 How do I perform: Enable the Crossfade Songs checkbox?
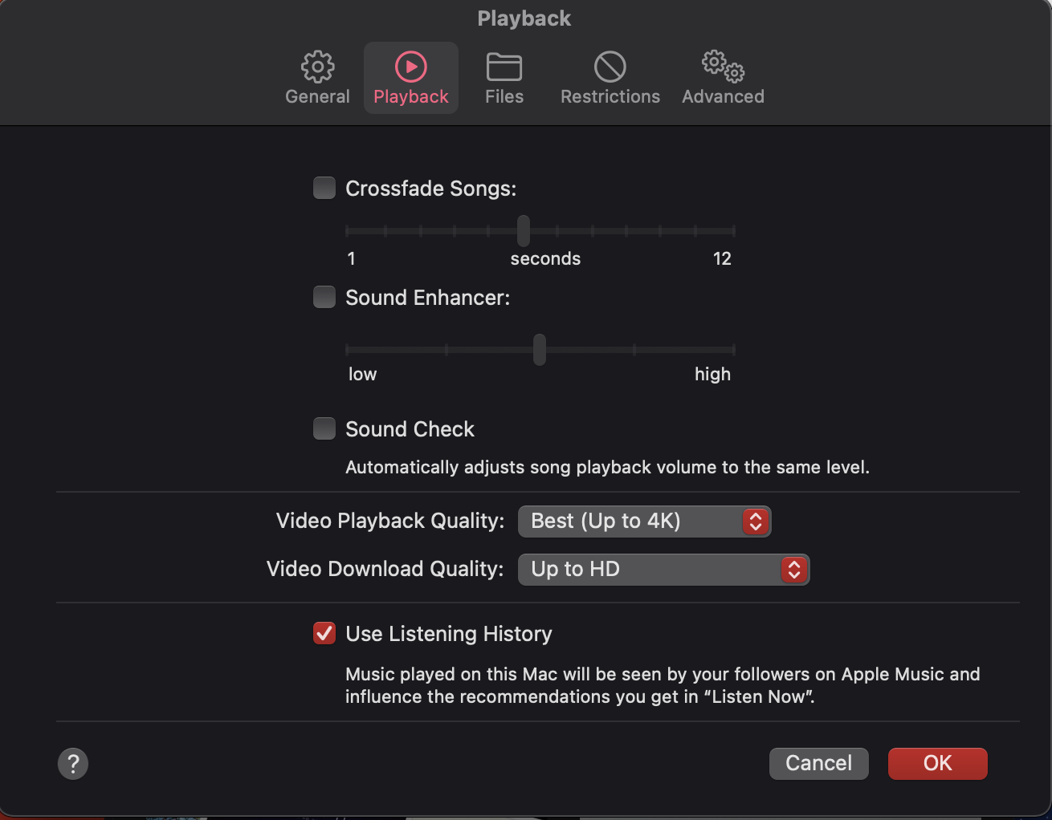click(x=324, y=188)
